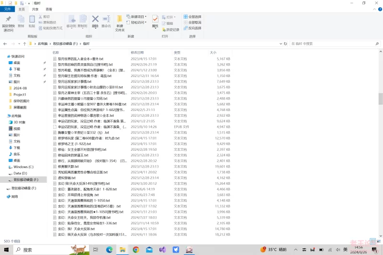Open the 文件 menu tab
This screenshot has height=255, width=383.
click(7, 9)
